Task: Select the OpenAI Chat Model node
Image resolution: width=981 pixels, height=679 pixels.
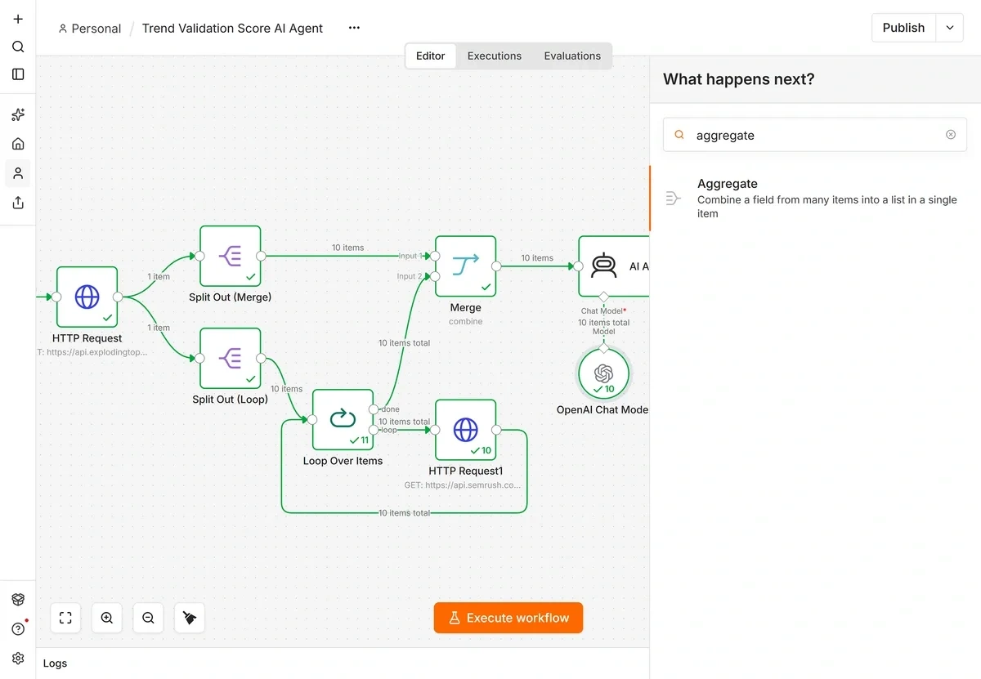Action: 603,373
